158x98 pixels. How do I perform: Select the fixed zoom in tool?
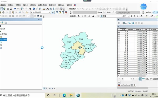tap(8, 9)
